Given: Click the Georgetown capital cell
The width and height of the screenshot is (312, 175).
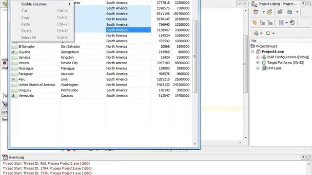Looking at the screenshot, I should tap(83, 52).
